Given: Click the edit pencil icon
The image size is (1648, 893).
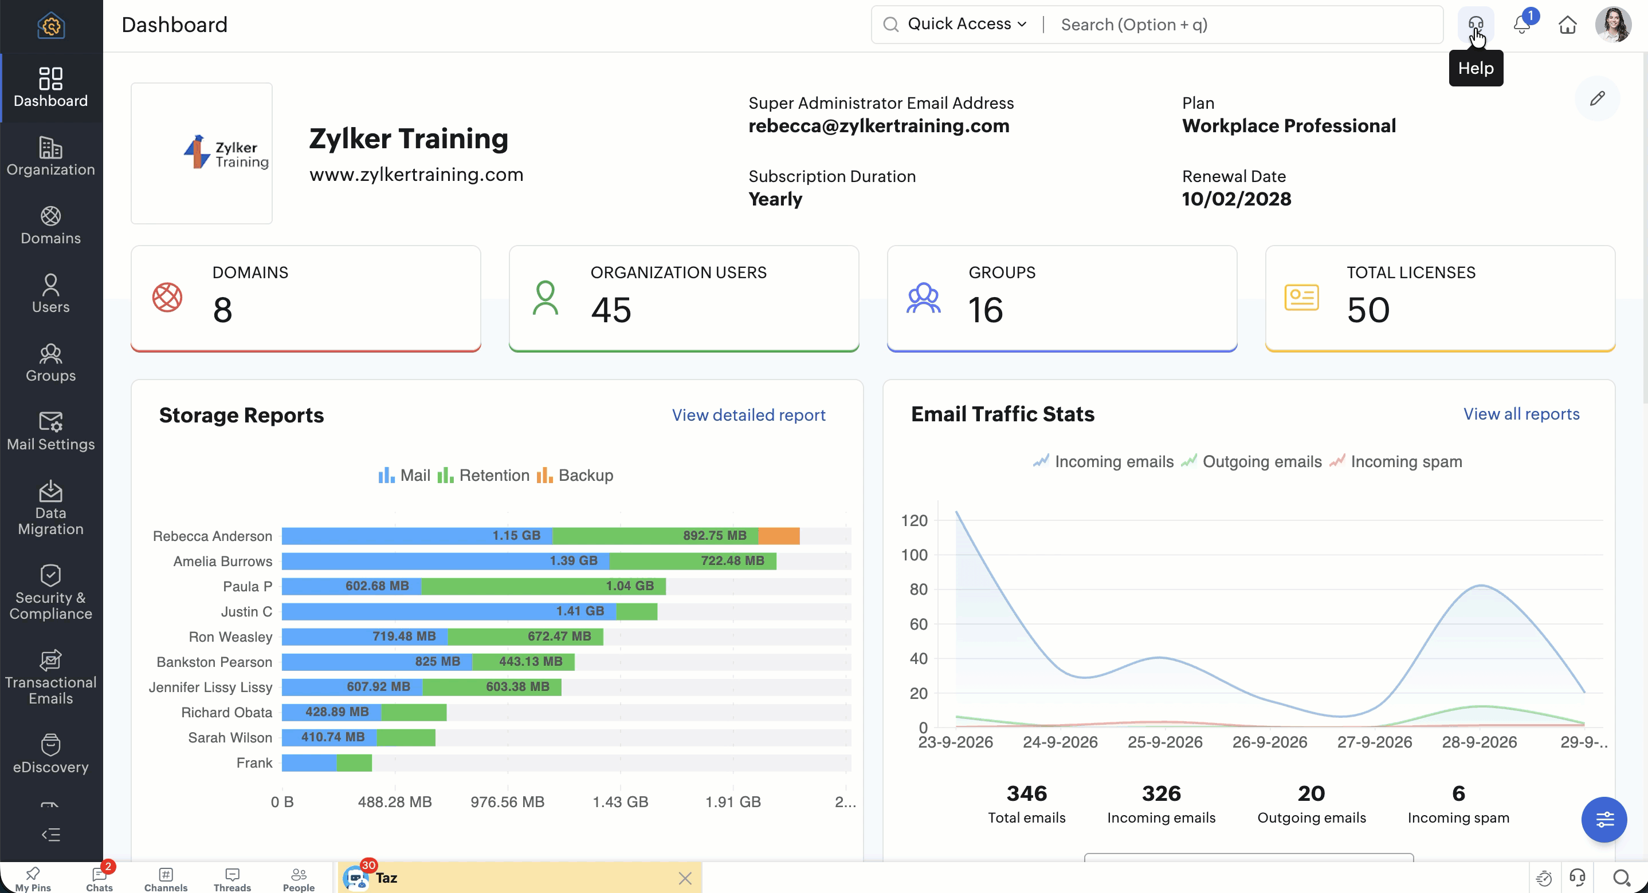Looking at the screenshot, I should point(1597,98).
